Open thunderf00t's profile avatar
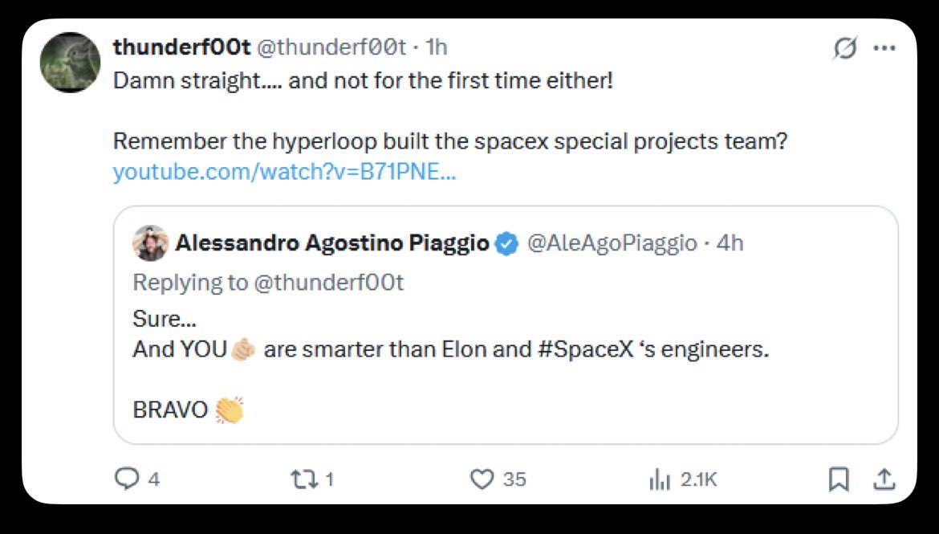 point(71,63)
